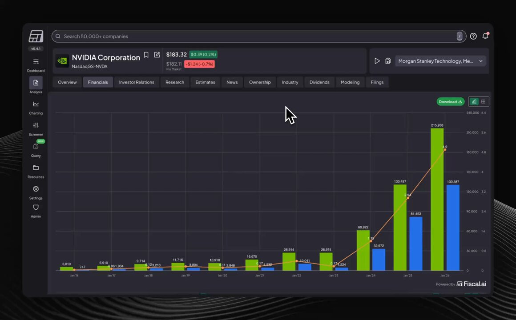Open the Screener sliders icon
This screenshot has width=516, height=320.
[36, 125]
